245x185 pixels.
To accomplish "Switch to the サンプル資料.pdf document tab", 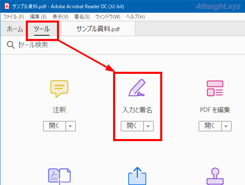I will [98, 29].
